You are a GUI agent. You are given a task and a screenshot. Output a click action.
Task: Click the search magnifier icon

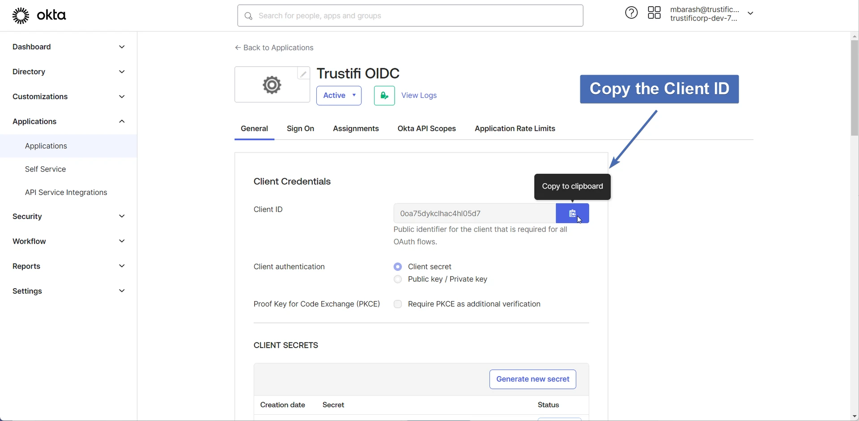tap(248, 16)
